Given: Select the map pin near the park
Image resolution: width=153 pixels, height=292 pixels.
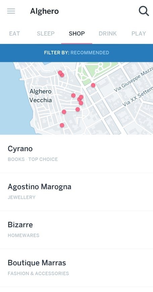Looking at the screenshot, I should click(93, 85).
